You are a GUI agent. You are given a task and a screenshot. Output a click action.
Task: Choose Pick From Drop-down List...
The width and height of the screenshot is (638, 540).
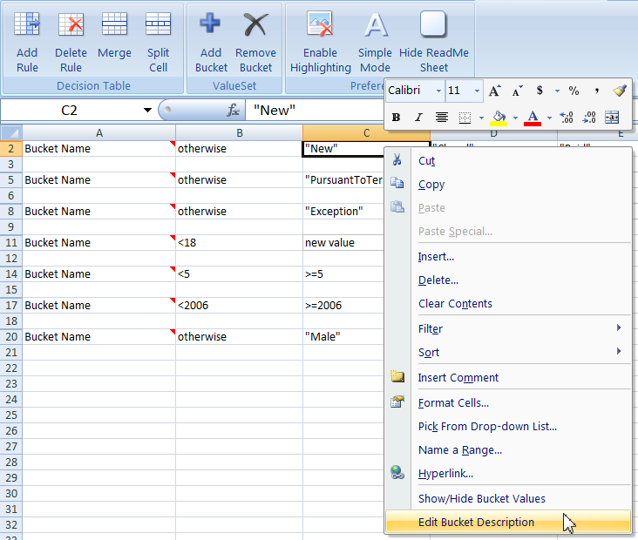click(508, 427)
